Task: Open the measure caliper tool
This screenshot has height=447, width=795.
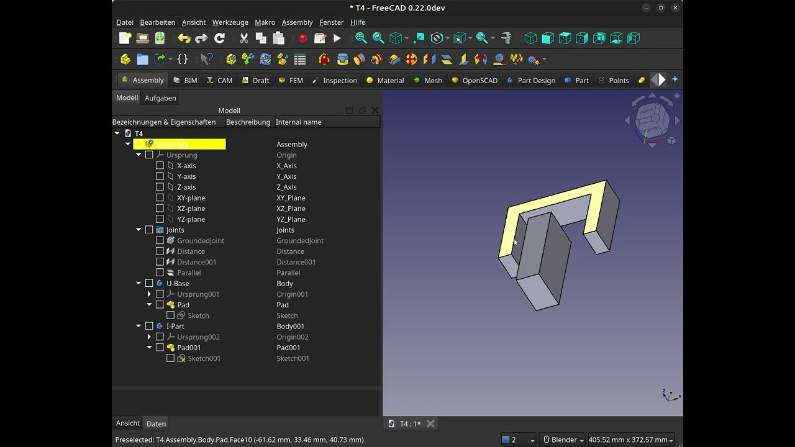Action: coord(506,38)
